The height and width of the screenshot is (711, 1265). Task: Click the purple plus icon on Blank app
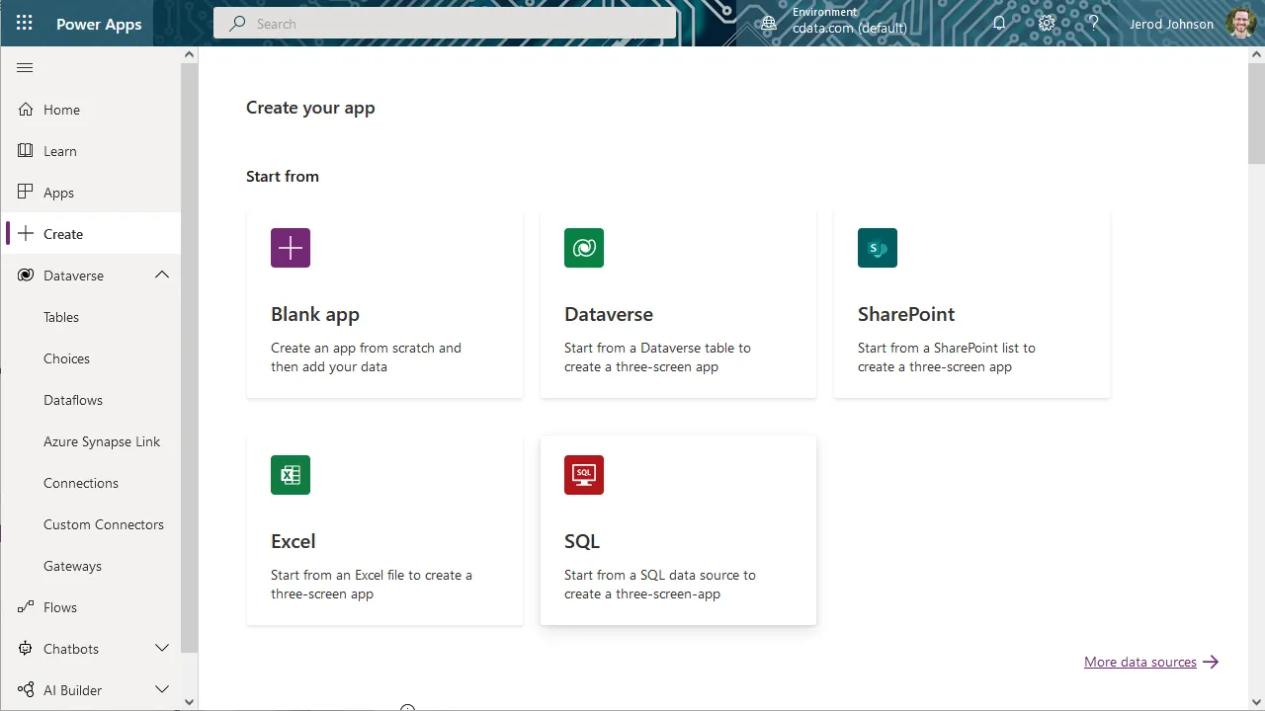pyautogui.click(x=290, y=248)
